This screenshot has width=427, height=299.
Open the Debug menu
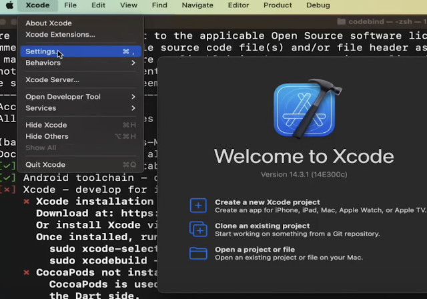point(318,5)
